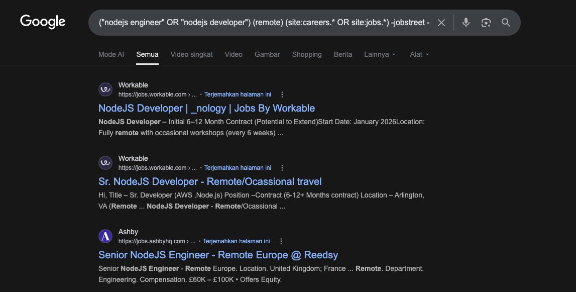Open Senior NodeJS Engineer Reedsy result
The image size is (576, 292).
point(218,255)
